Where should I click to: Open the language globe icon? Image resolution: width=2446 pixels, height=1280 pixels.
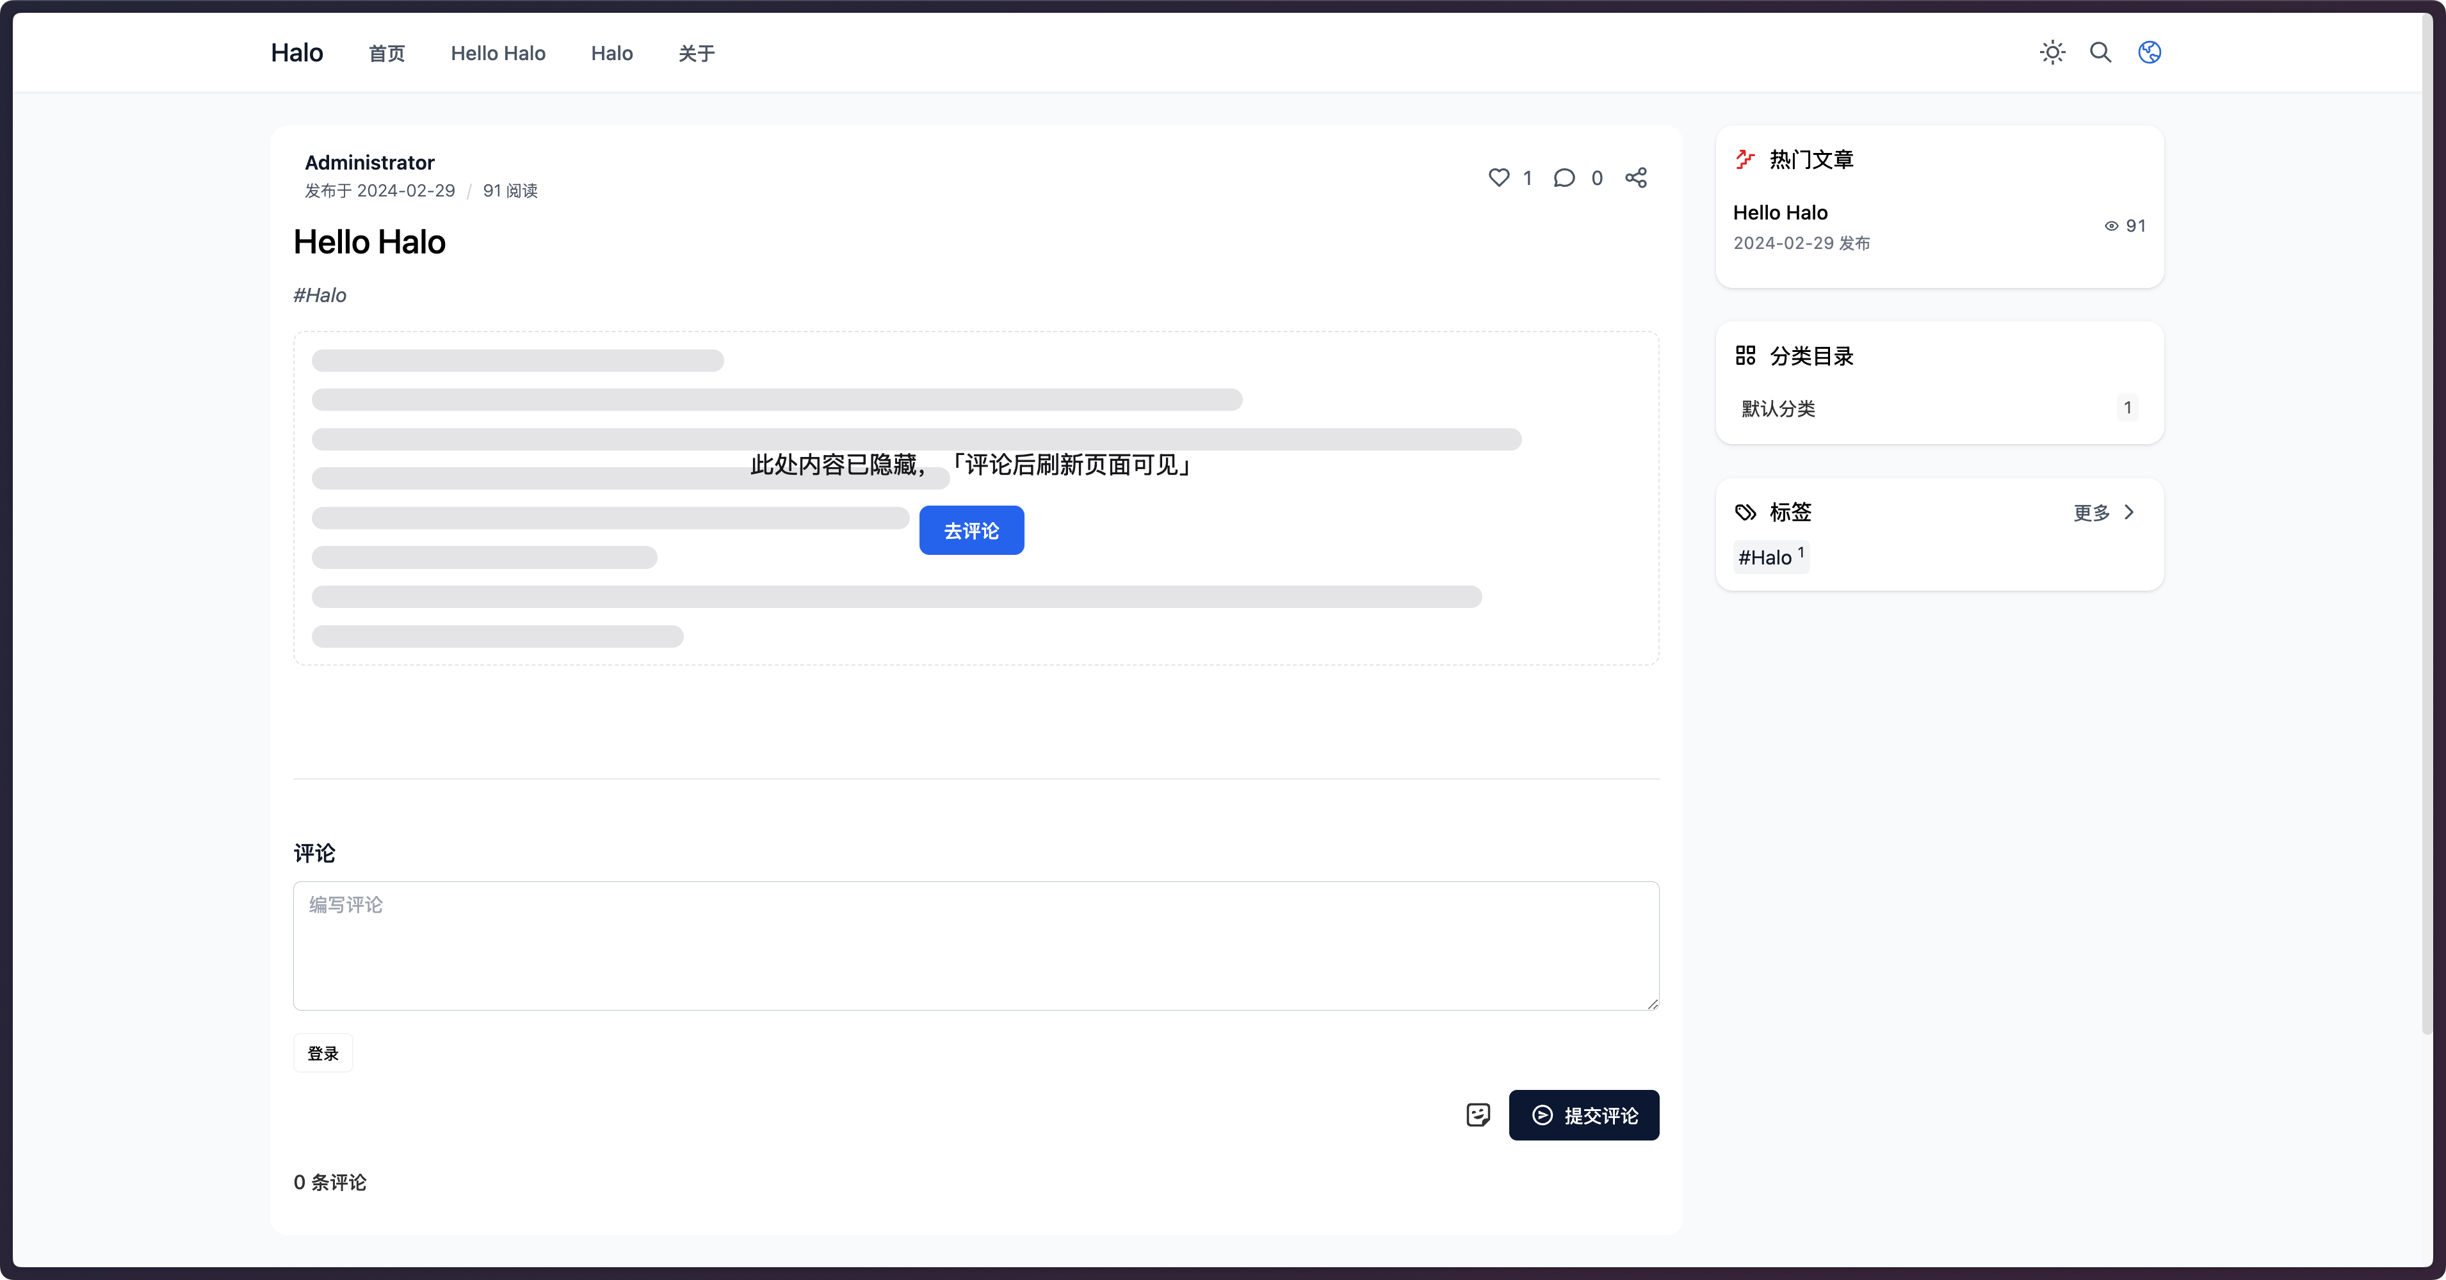pos(2150,52)
